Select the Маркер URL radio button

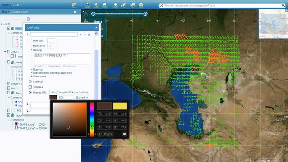tap(30, 92)
